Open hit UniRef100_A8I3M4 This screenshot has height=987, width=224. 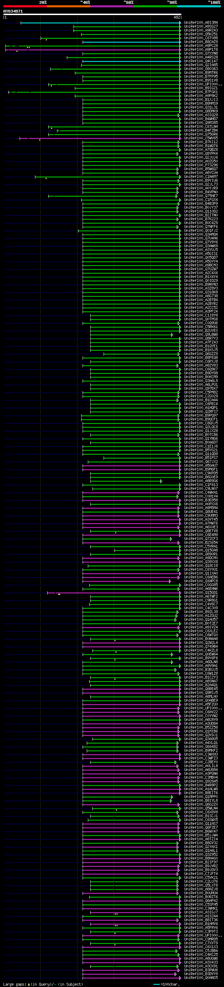[201, 23]
